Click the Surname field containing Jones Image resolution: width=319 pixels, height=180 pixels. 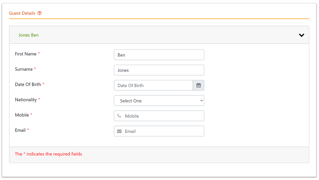(159, 70)
